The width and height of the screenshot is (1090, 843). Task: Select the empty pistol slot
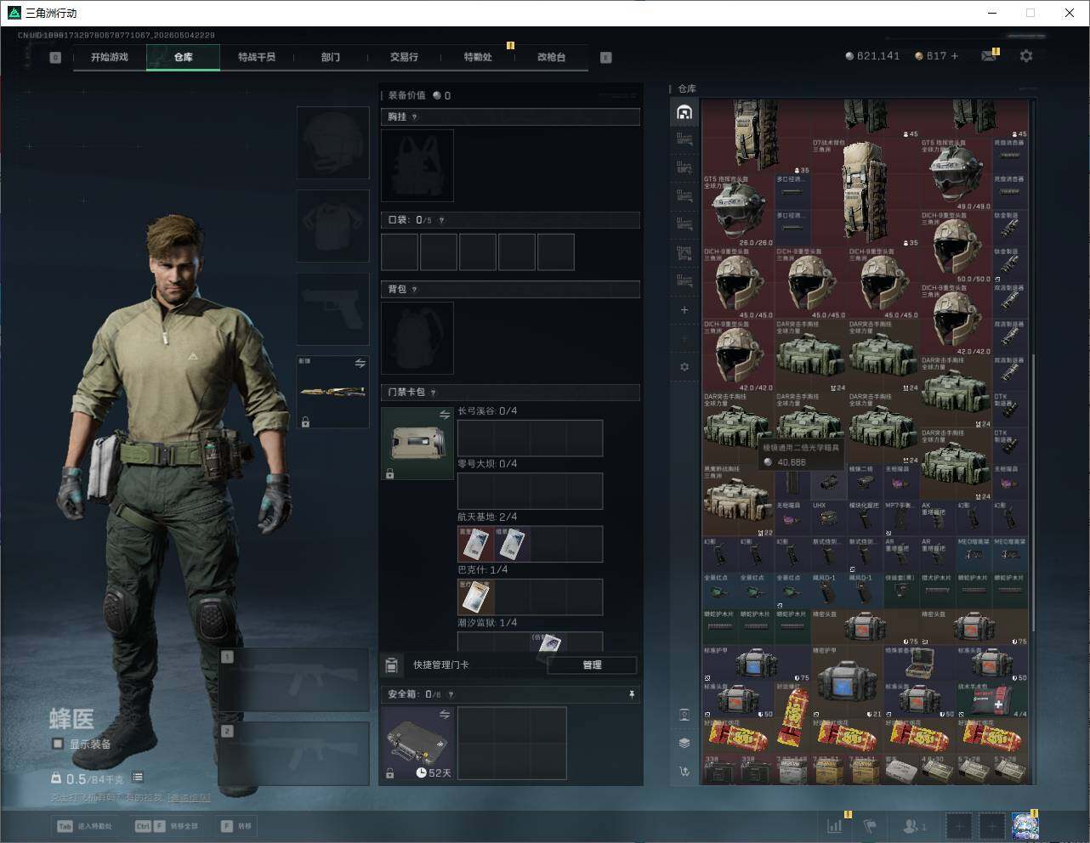[333, 308]
